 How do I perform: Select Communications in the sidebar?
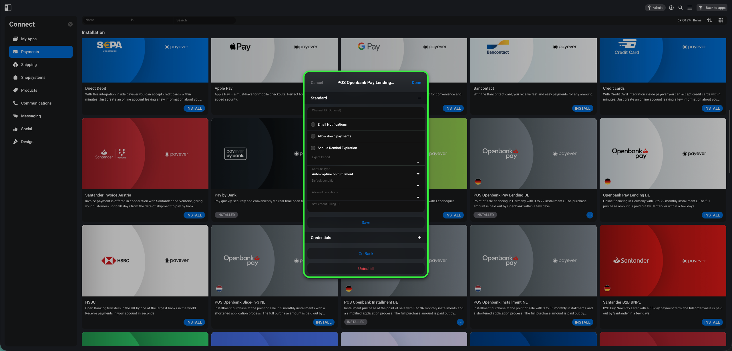point(41,103)
